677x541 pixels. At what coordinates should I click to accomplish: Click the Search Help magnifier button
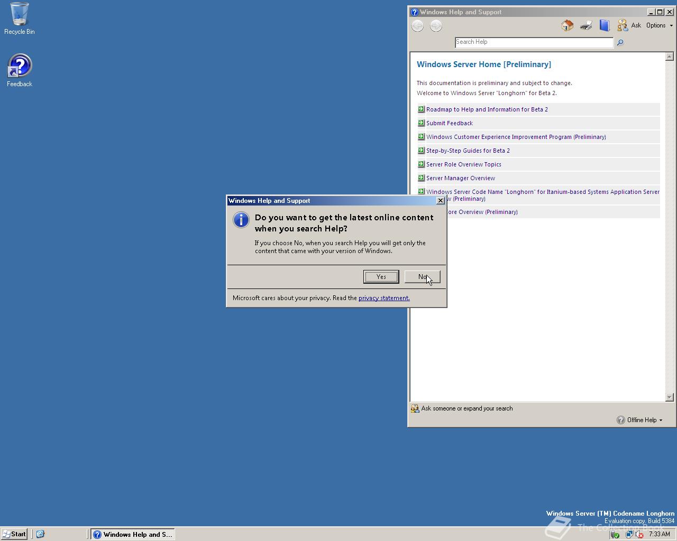tap(620, 42)
